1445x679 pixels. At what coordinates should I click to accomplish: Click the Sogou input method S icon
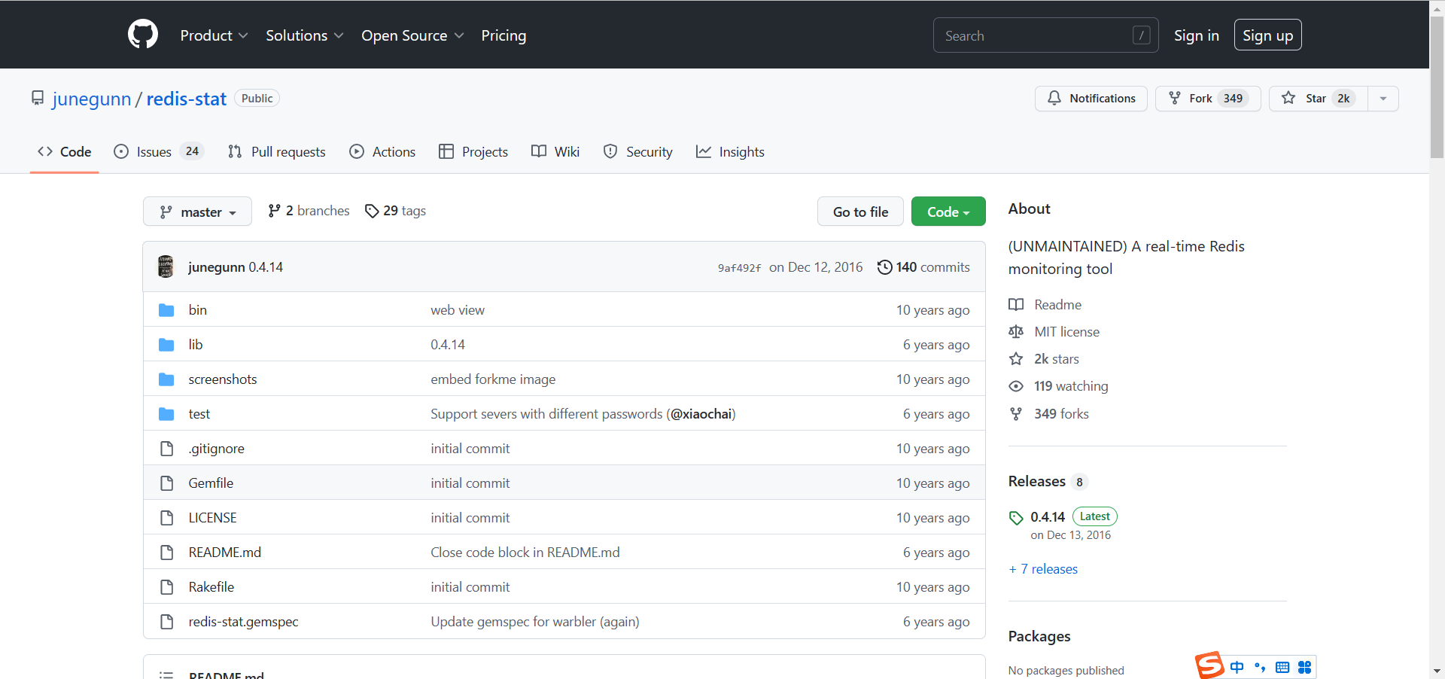coord(1209,665)
